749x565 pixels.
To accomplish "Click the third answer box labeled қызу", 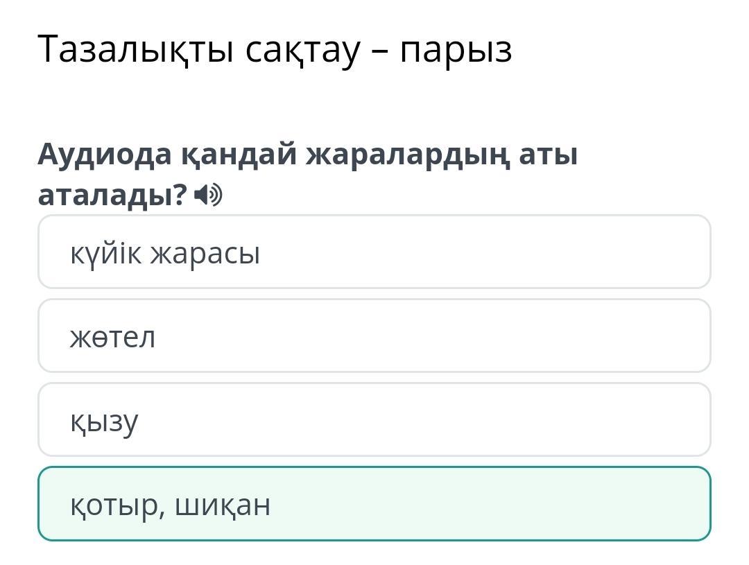I will pyautogui.click(x=374, y=420).
